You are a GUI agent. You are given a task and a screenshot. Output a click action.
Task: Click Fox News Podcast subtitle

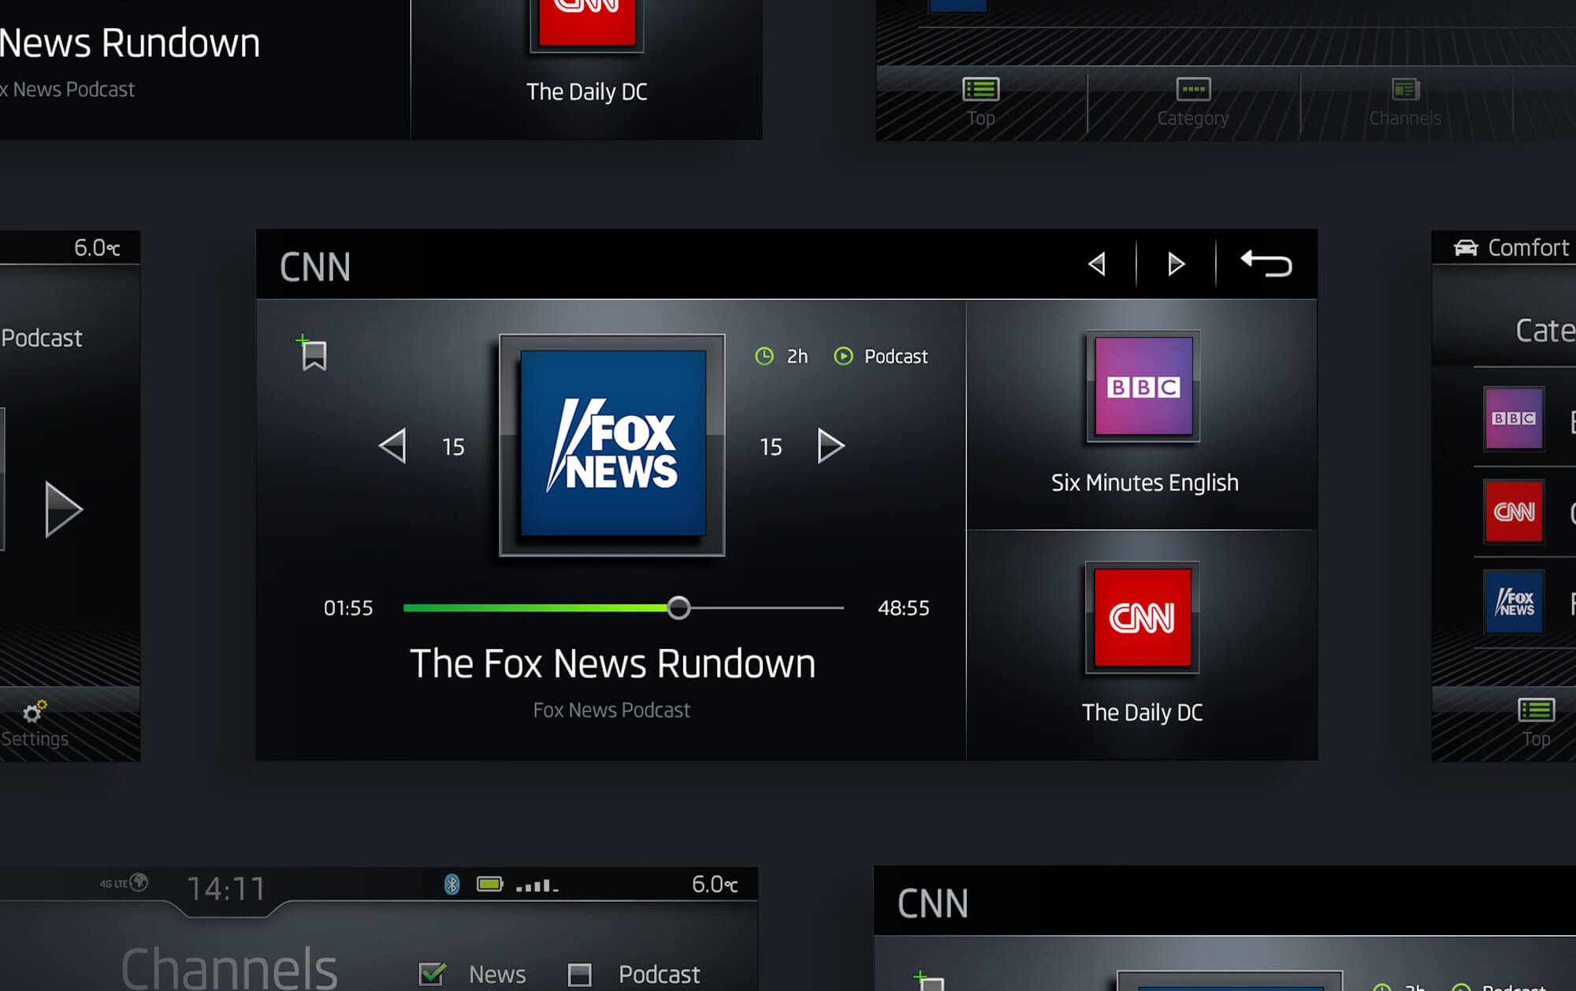pos(611,710)
